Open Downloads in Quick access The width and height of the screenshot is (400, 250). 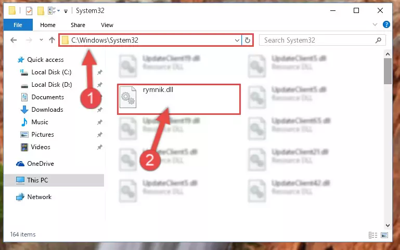click(x=47, y=110)
